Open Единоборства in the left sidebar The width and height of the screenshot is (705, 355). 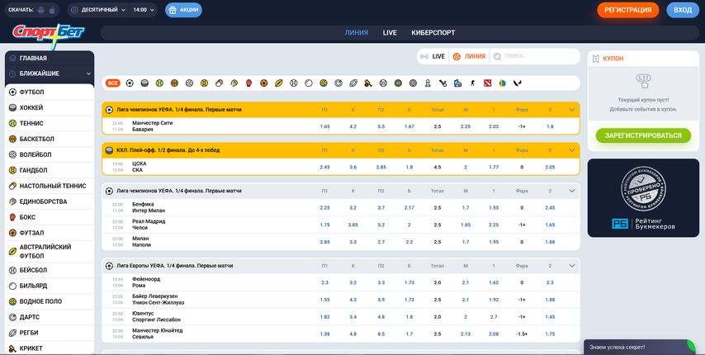click(50, 201)
